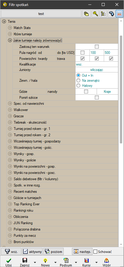Image resolution: width=124 pixels, height=267 pixels.
Task: Check the 'Pomiń szkice' checkbox
Action: click(97, 97)
